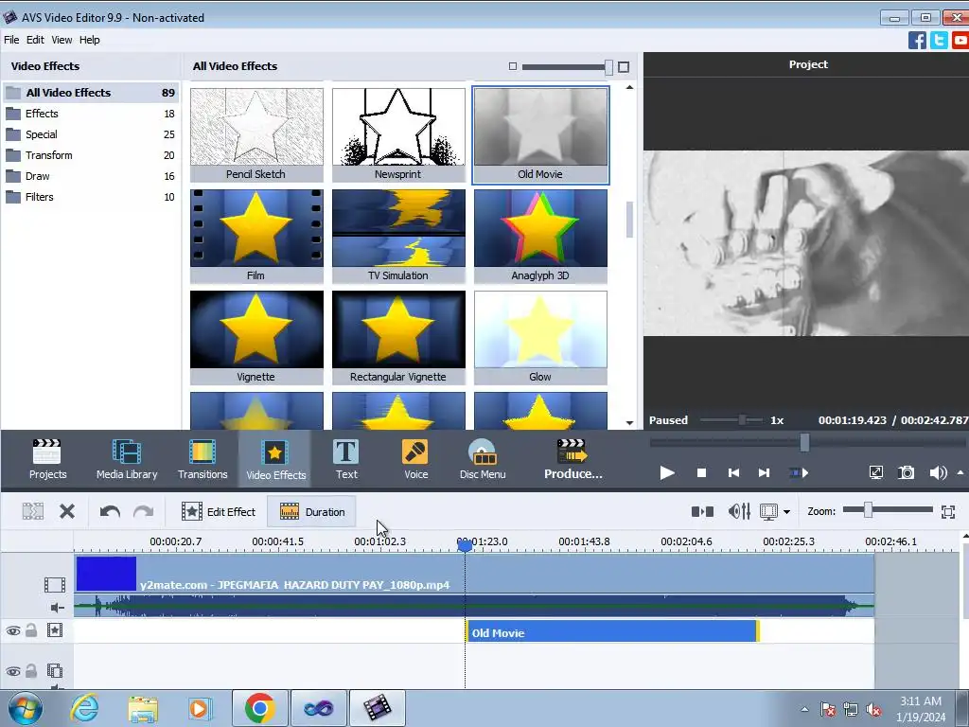Viewport: 969px width, 727px height.
Task: Open the File menu
Action: click(11, 40)
